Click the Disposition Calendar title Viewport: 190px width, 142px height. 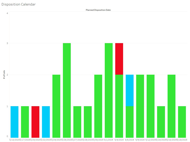coord(18,4)
